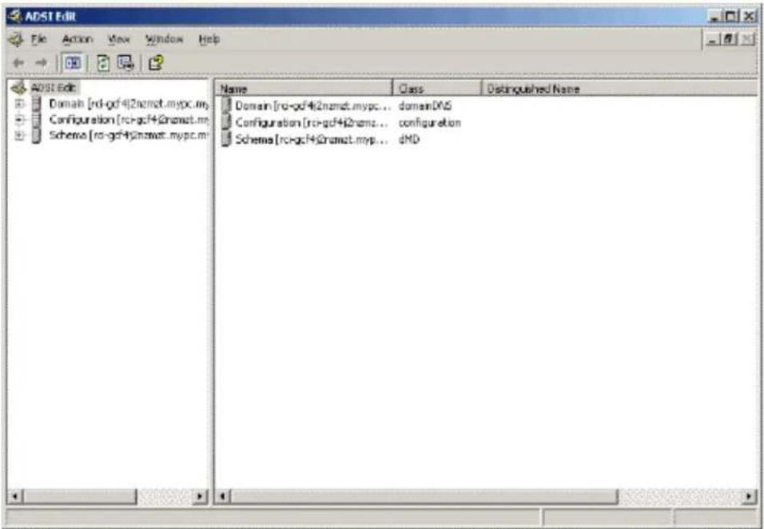The height and width of the screenshot is (529, 764).
Task: Restore the inner MDI console window
Action: click(x=730, y=40)
